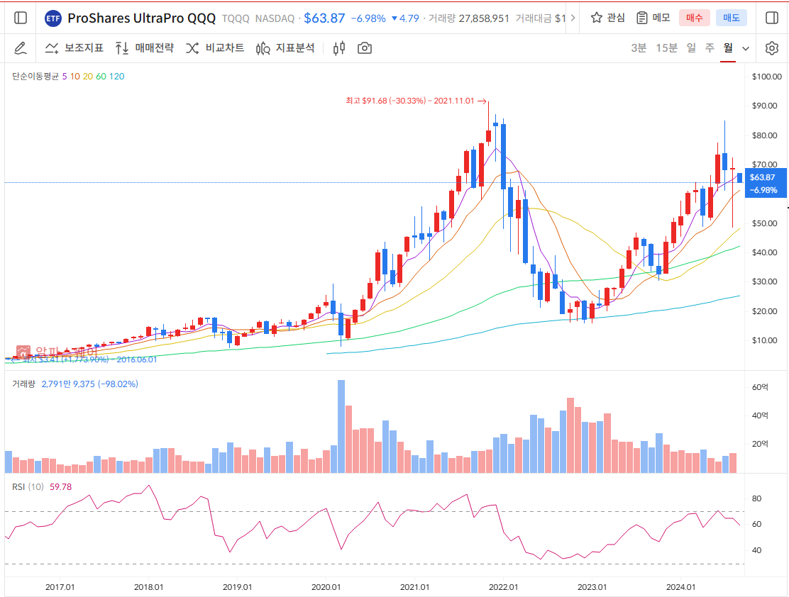Toggle the left sidebar panel icon
Screen dimensions: 789x597
point(21,18)
